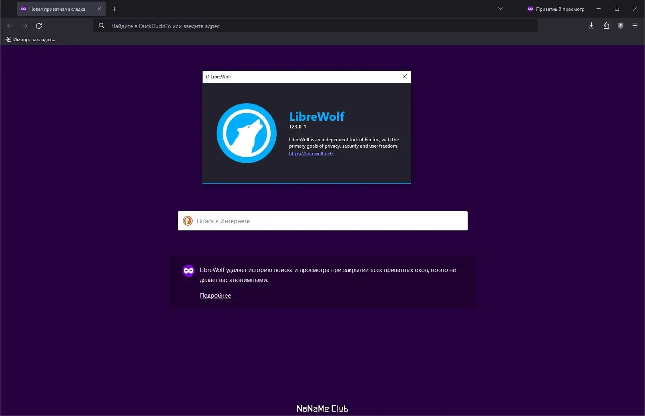Click the Импорт закладок bookmark item

coord(30,40)
